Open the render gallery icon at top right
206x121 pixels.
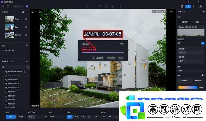[x=201, y=6]
